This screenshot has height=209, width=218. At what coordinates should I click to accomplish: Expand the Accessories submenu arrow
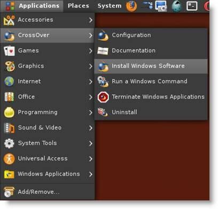91,20
